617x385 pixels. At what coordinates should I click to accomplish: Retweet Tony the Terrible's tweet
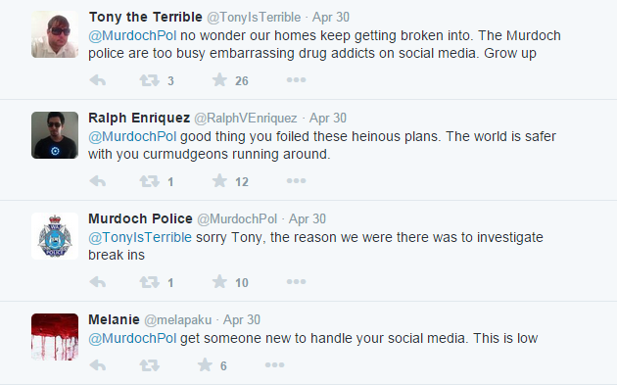pos(149,80)
